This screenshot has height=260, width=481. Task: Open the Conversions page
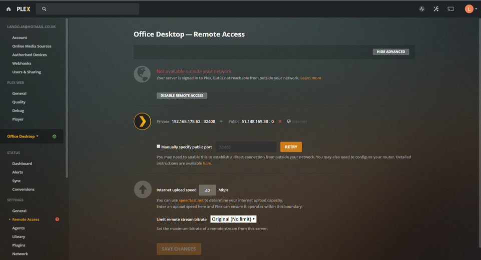click(x=24, y=189)
